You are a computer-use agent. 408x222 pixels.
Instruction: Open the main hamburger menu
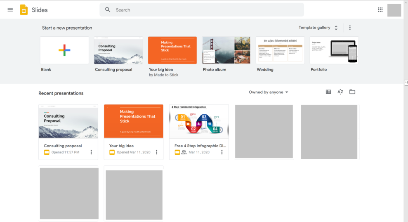[10, 10]
